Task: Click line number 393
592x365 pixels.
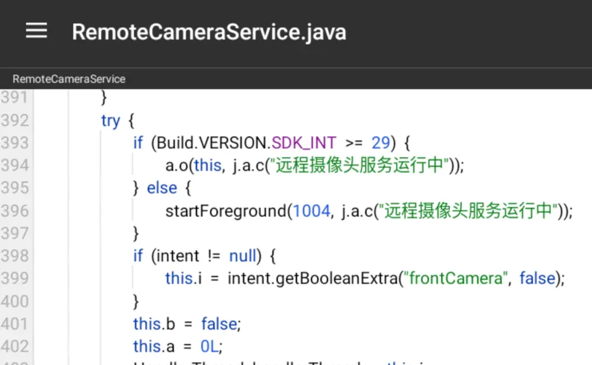Action: point(15,143)
